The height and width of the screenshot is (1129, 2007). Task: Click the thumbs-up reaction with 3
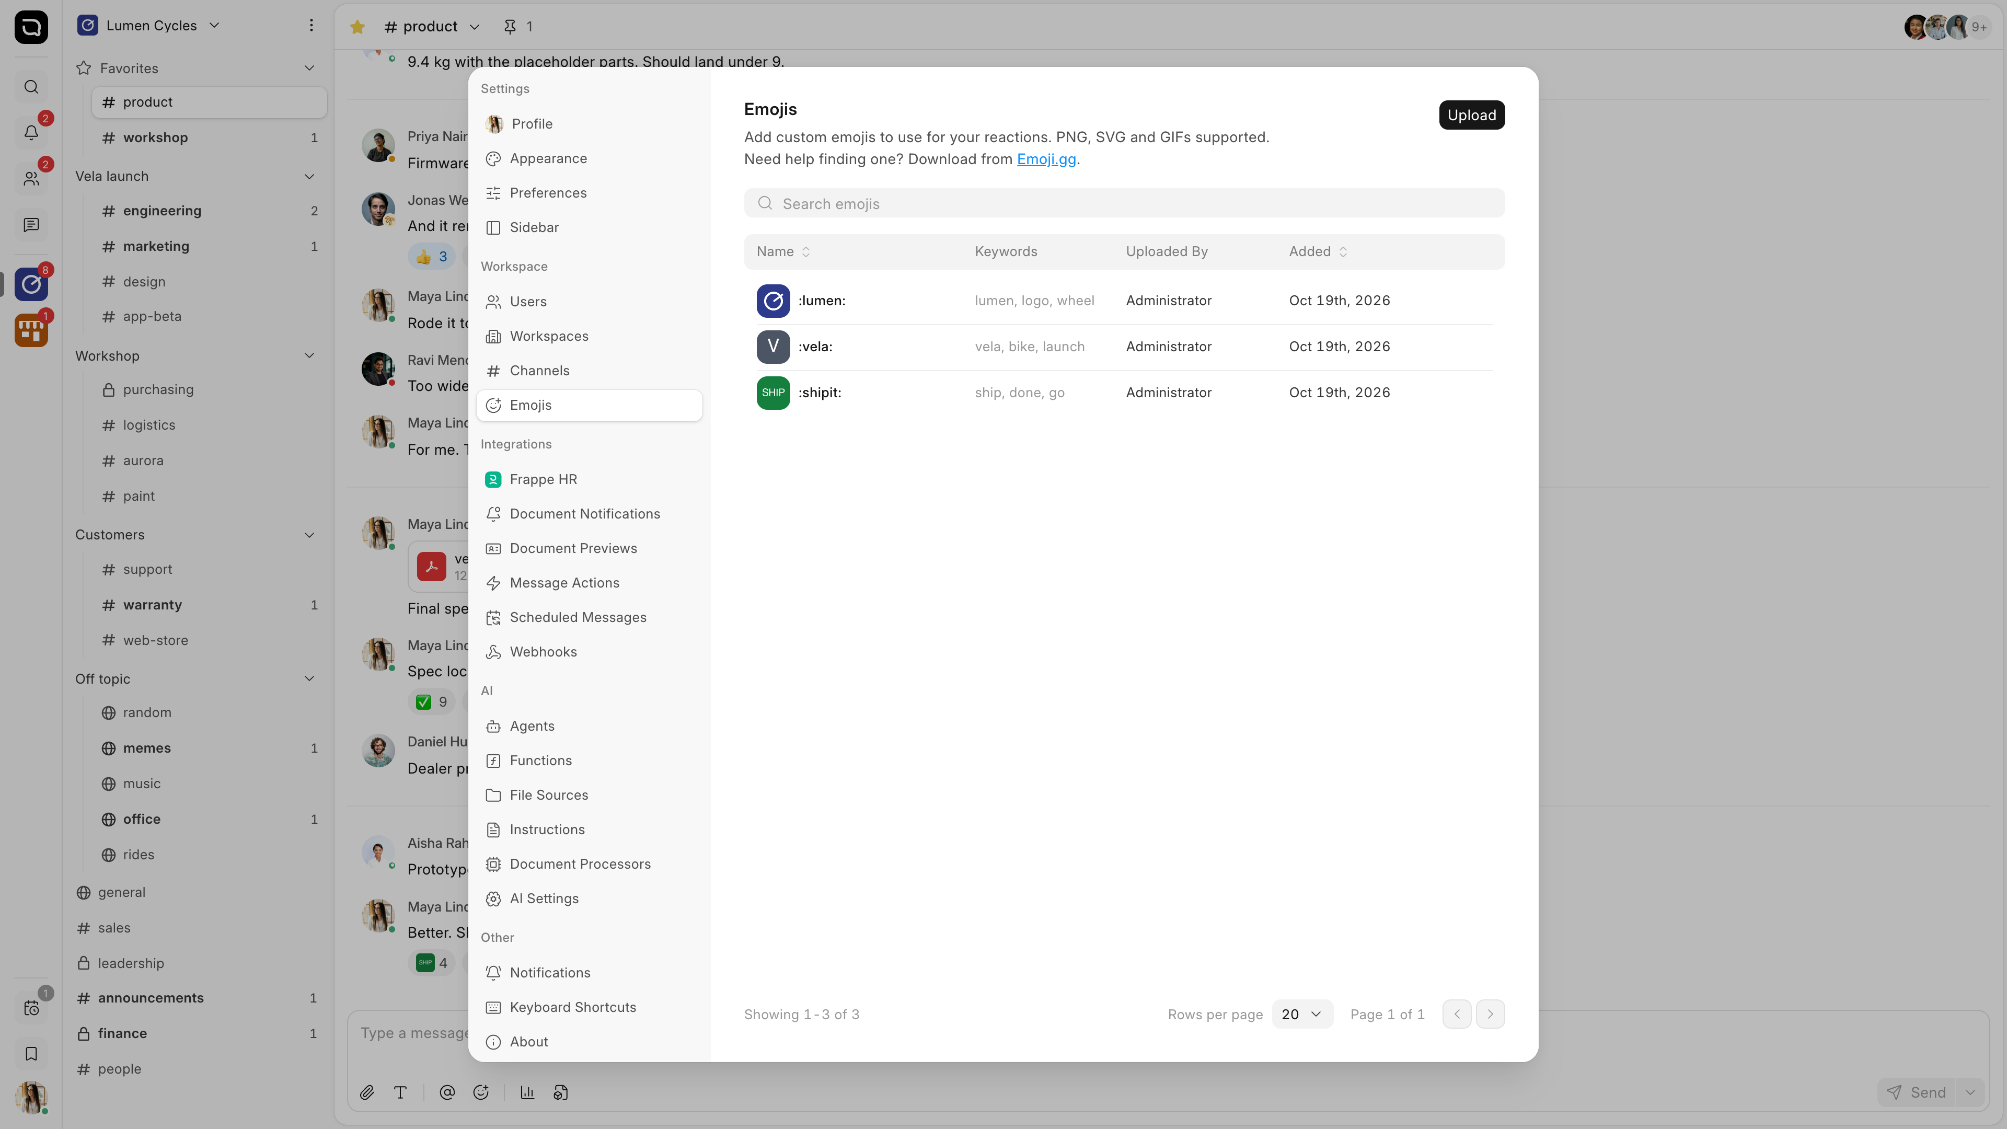pyautogui.click(x=432, y=256)
